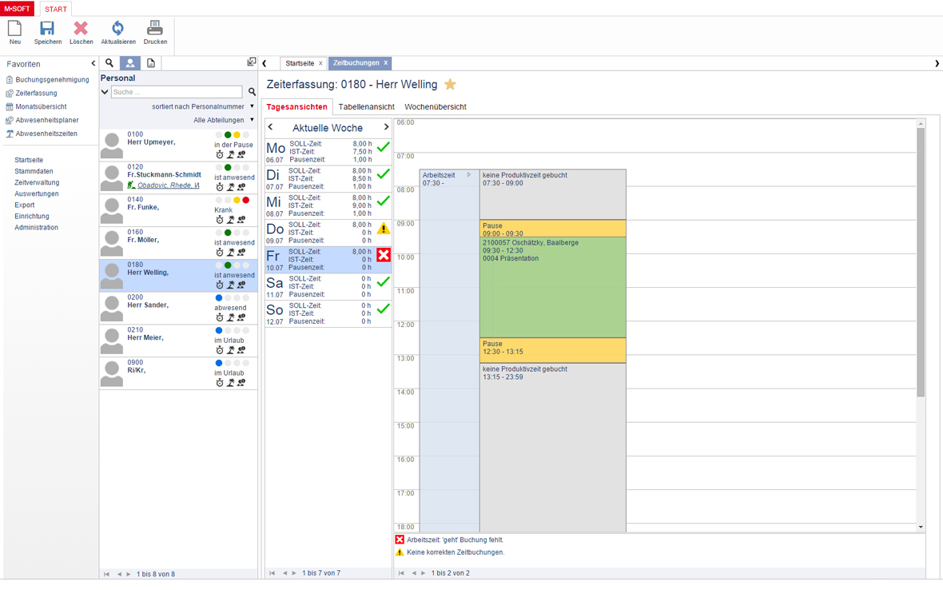Screen dimensions: 943x590
Task: Toggle the pop-out panel icon above Personal
Action: click(252, 62)
